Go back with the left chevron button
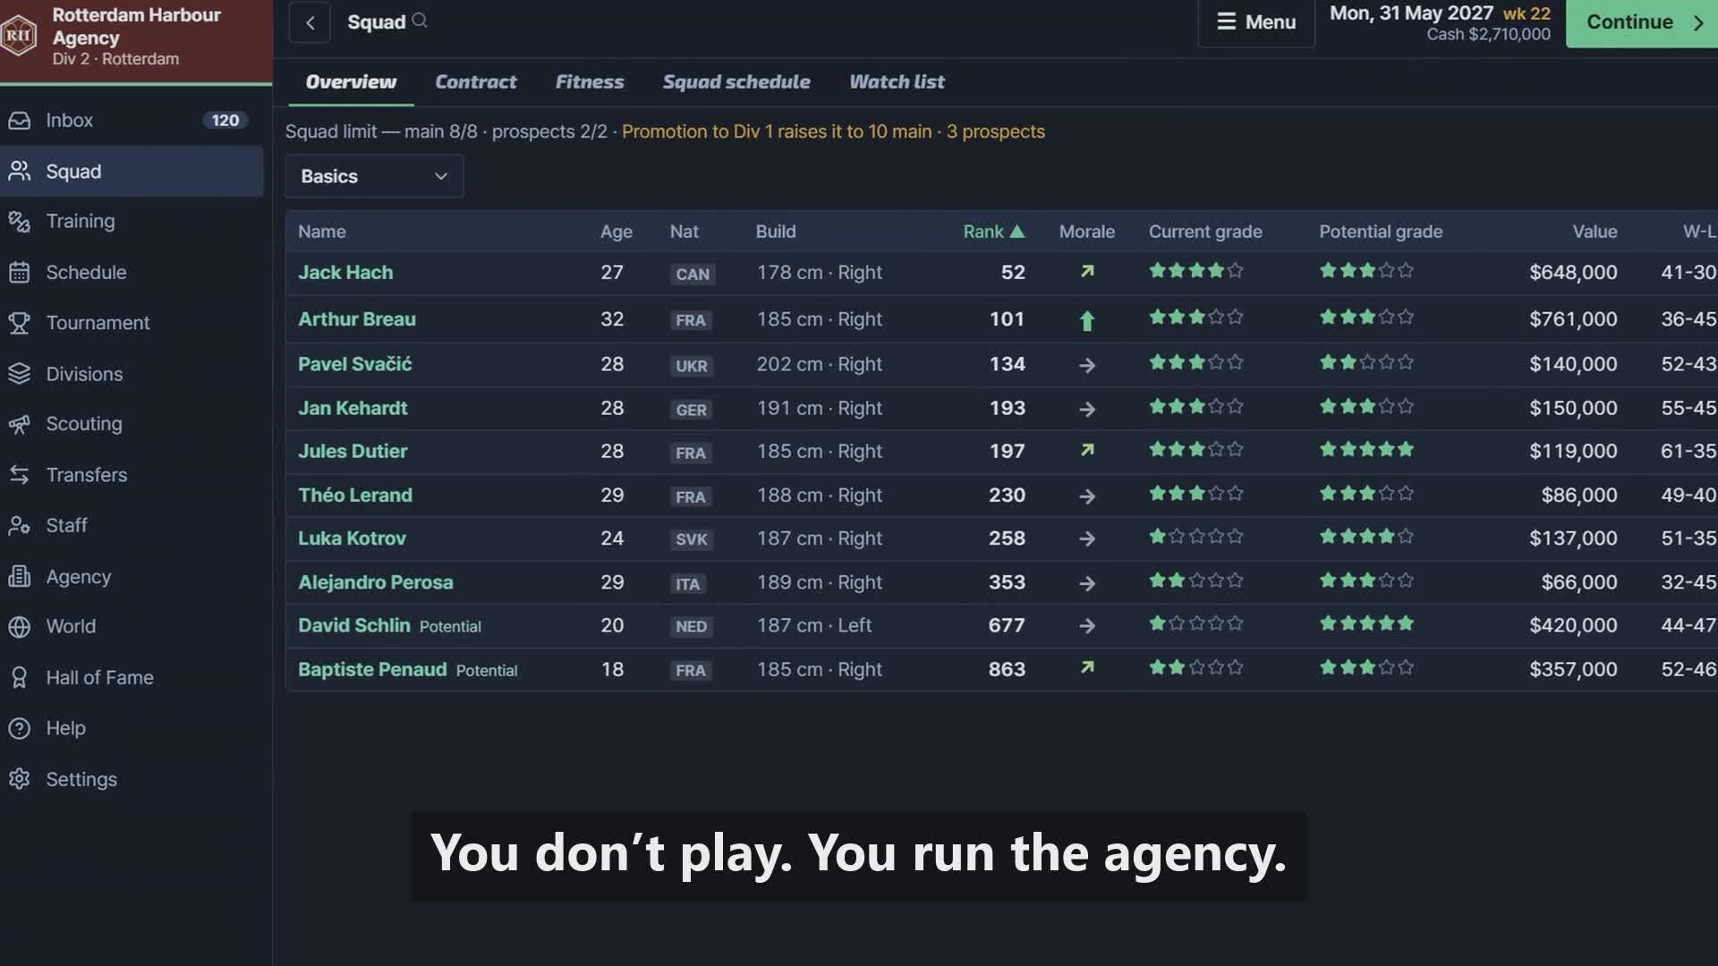This screenshot has width=1718, height=966. pyautogui.click(x=310, y=22)
